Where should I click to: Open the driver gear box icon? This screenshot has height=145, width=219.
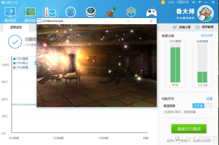pyautogui.click(x=91, y=12)
